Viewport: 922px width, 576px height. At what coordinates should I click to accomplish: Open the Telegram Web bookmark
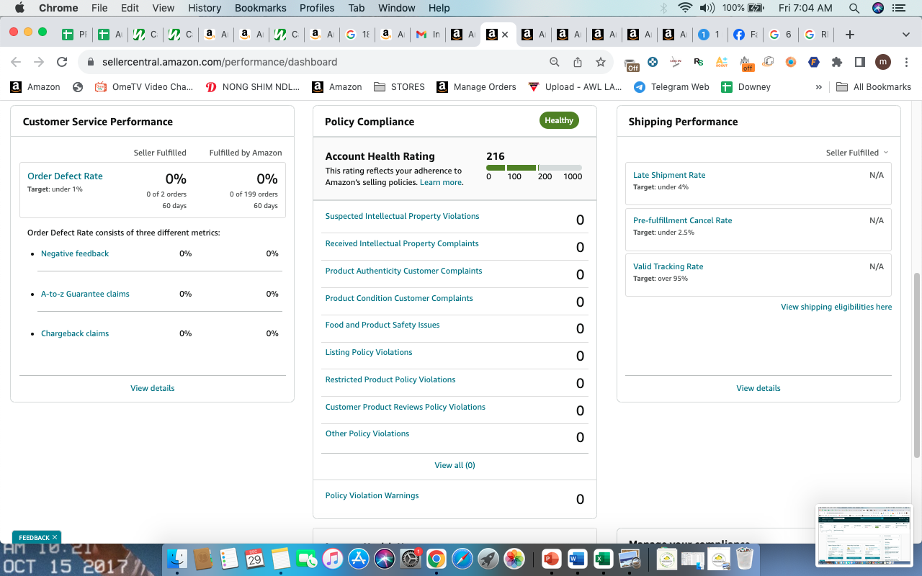pyautogui.click(x=671, y=87)
